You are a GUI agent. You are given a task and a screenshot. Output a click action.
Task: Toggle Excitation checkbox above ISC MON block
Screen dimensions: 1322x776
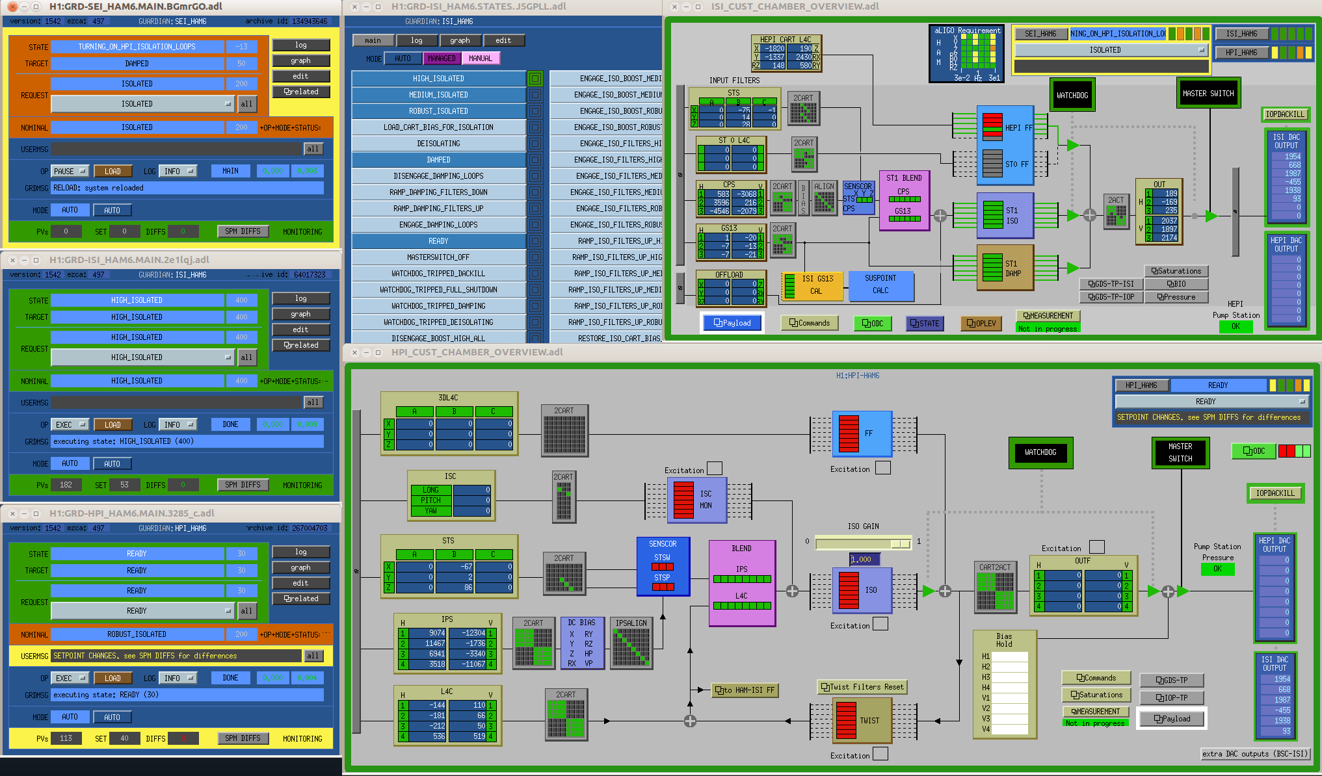[x=714, y=468]
